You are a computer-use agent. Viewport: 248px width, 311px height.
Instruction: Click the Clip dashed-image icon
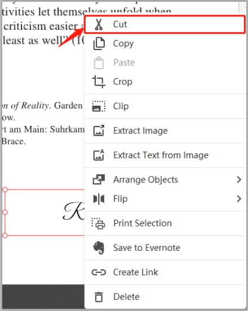[99, 106]
